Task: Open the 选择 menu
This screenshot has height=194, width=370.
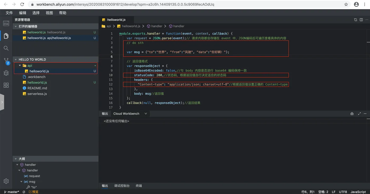Action: tap(36, 13)
